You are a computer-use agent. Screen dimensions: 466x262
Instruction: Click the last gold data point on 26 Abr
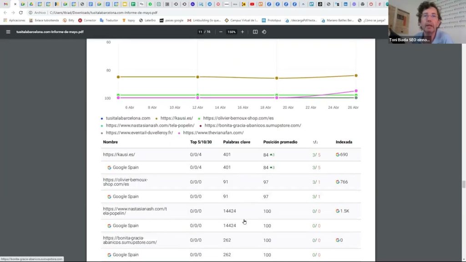(x=356, y=76)
